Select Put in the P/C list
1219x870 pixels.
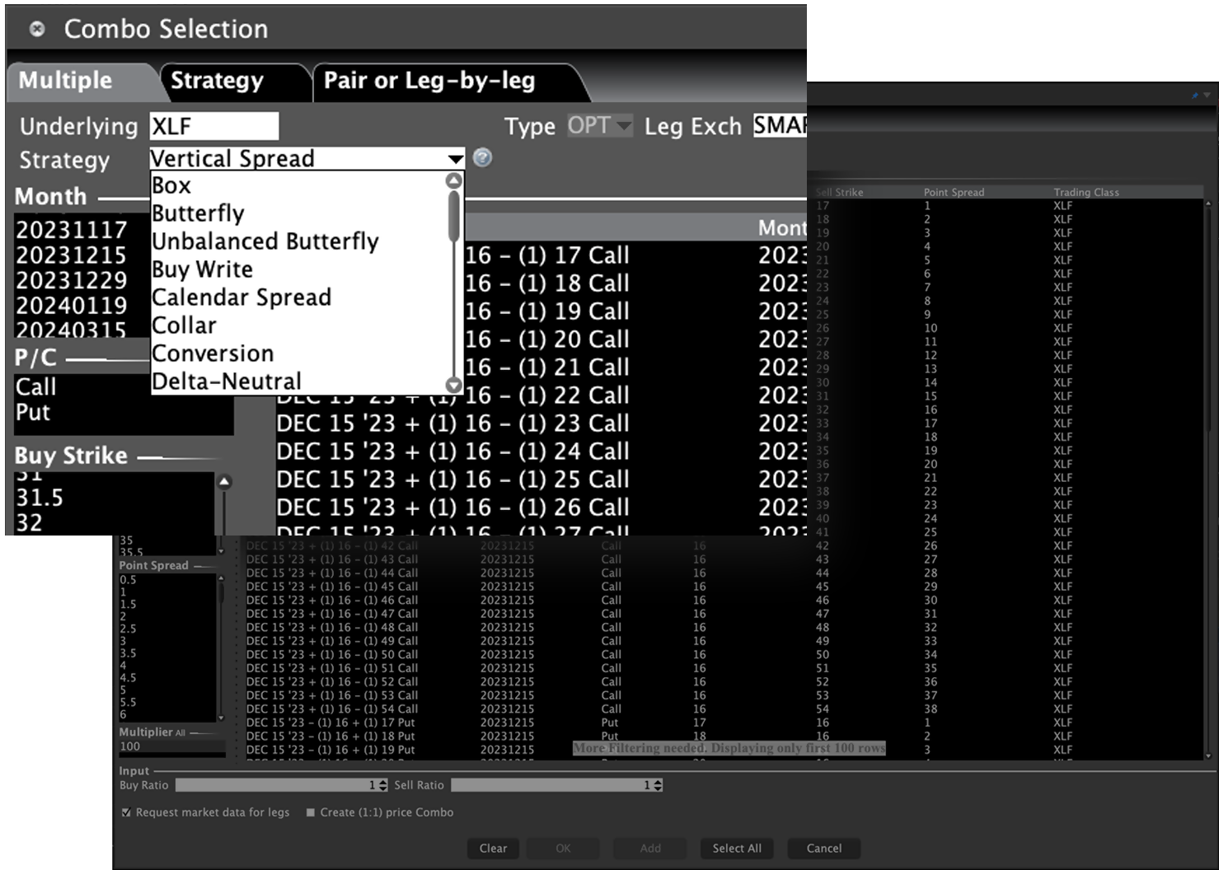[x=33, y=413]
